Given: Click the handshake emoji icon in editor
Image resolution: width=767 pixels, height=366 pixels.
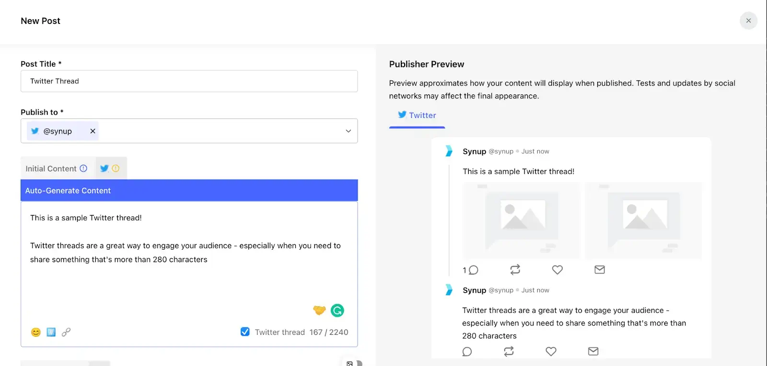Looking at the screenshot, I should pos(319,310).
